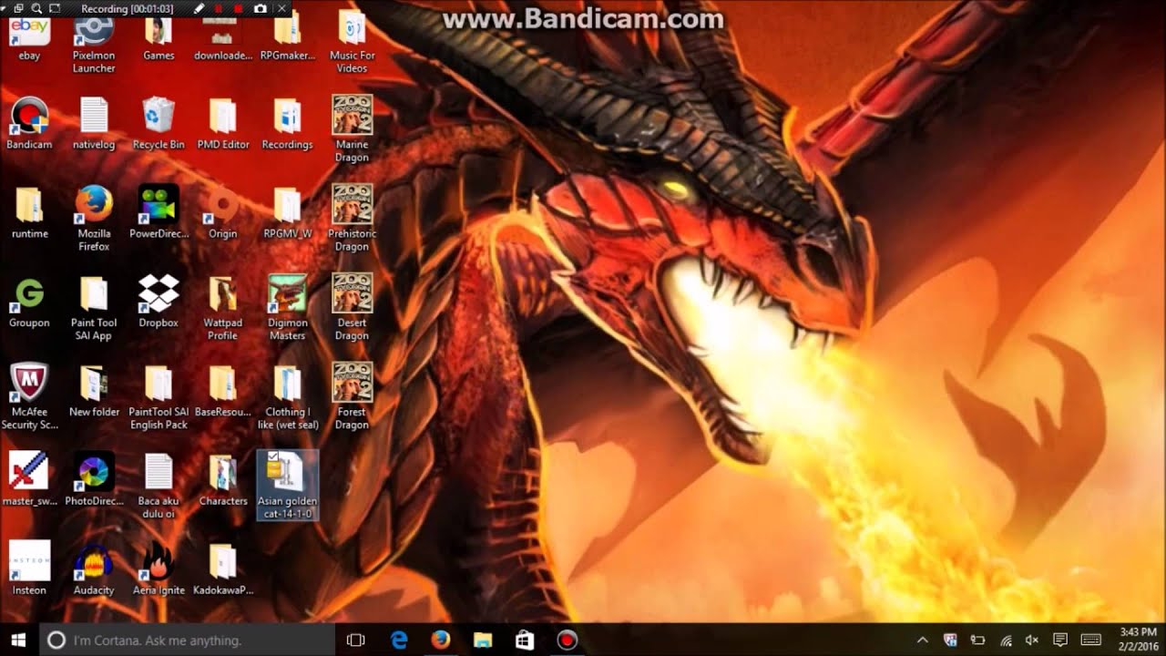1166x656 pixels.
Task: Take a screenshot with Bandicam camera
Action: coord(261,8)
